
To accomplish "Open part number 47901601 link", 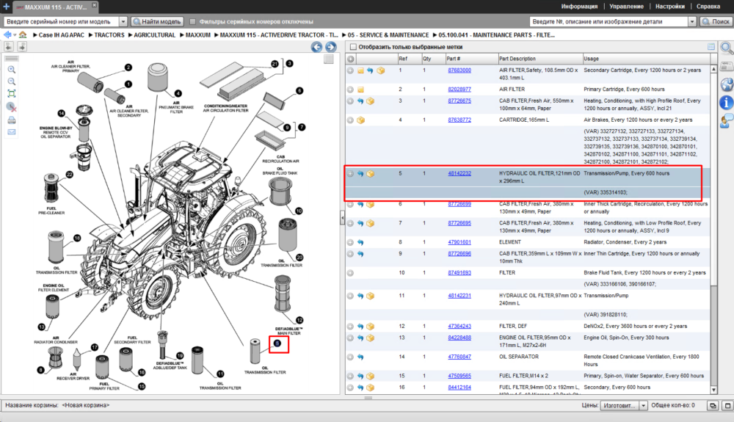I will (459, 242).
